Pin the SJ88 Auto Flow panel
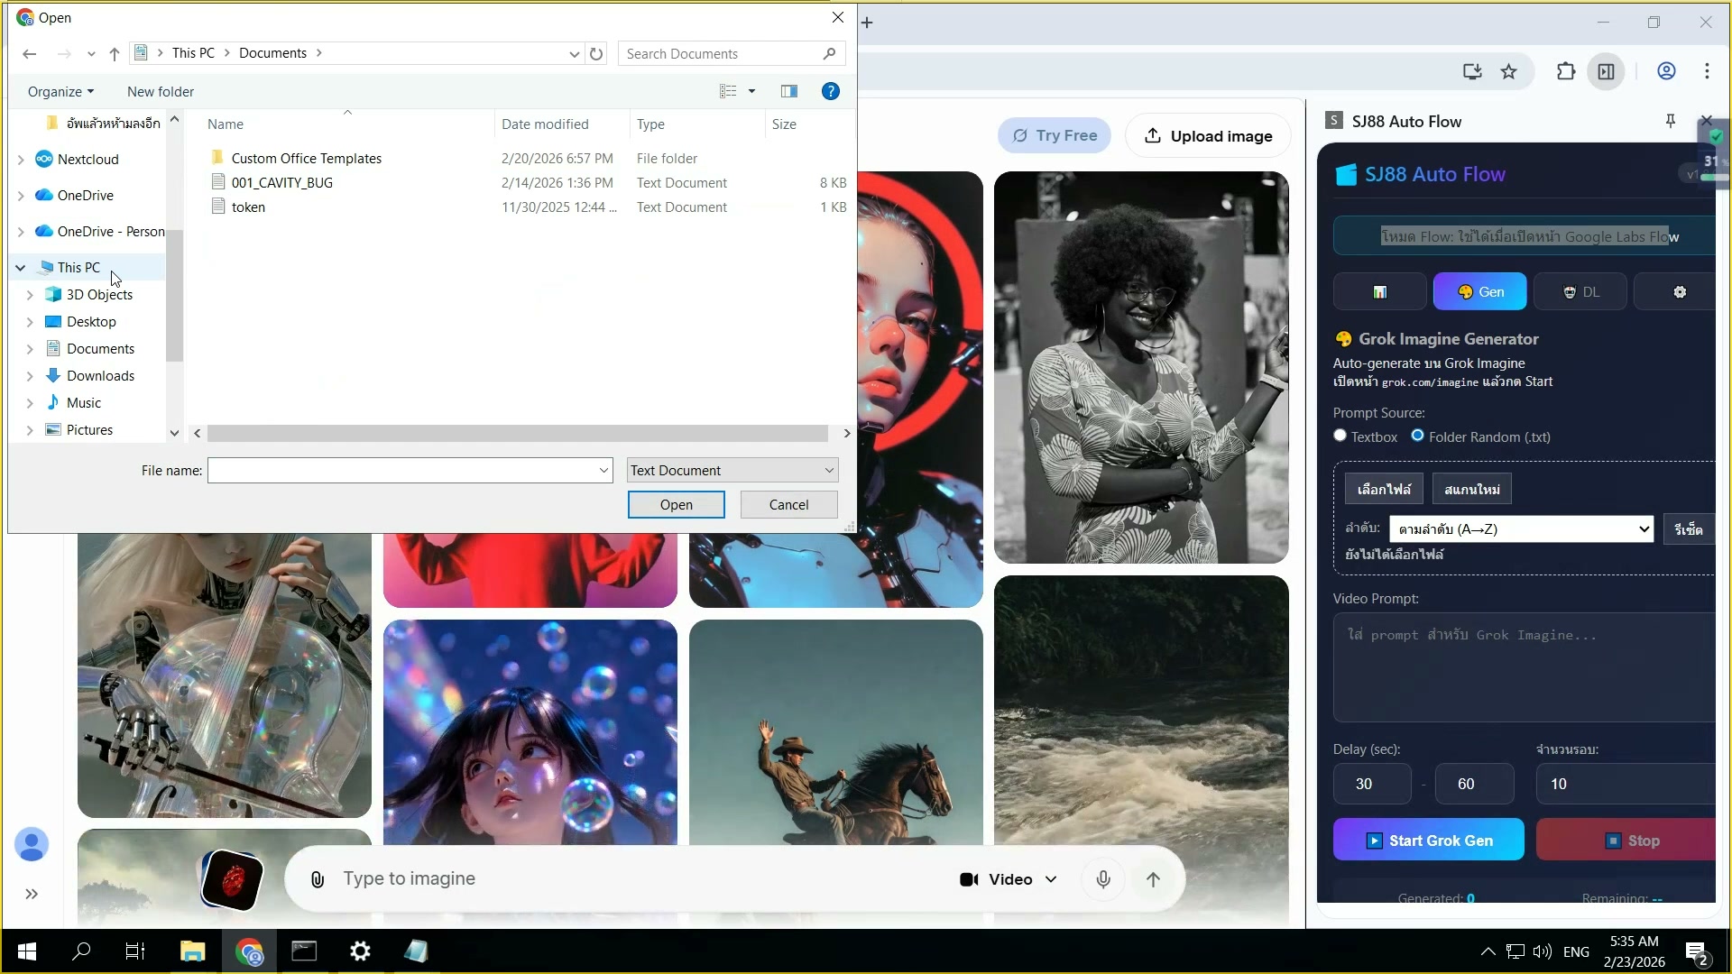1732x974 pixels. click(1670, 121)
